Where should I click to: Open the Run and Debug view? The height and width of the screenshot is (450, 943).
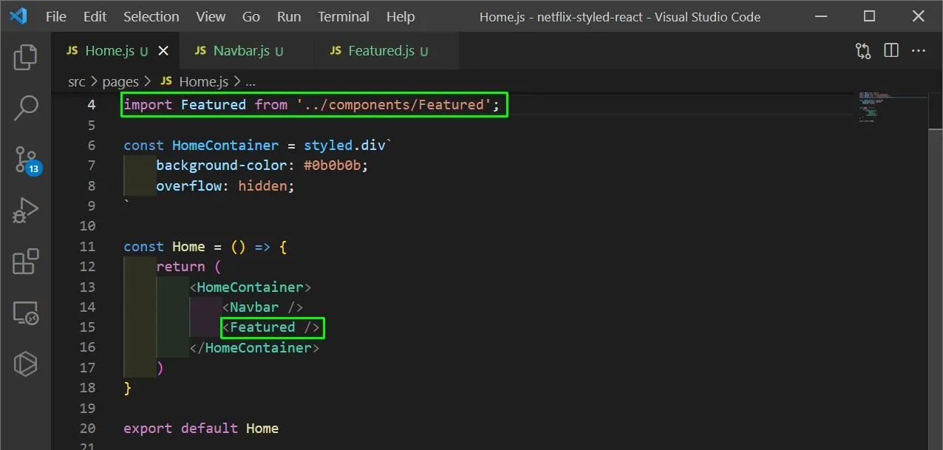pos(26,211)
